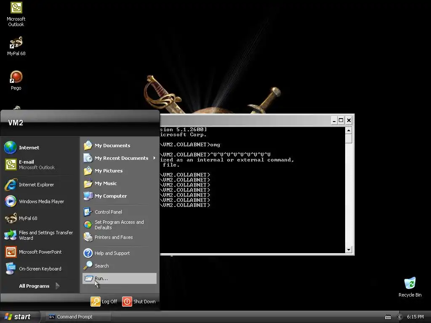Open Files and Settings Transfer Wizard
The image size is (431, 323).
[40, 236]
